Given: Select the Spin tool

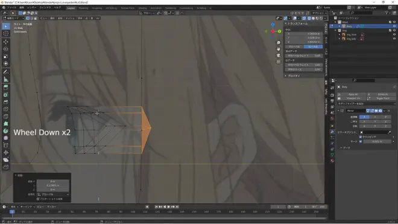Looking at the screenshot, I should tap(6, 131).
